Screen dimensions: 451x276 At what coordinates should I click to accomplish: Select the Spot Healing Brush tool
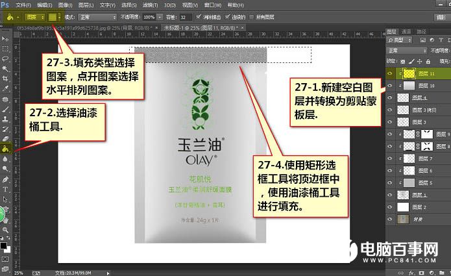tap(5, 99)
